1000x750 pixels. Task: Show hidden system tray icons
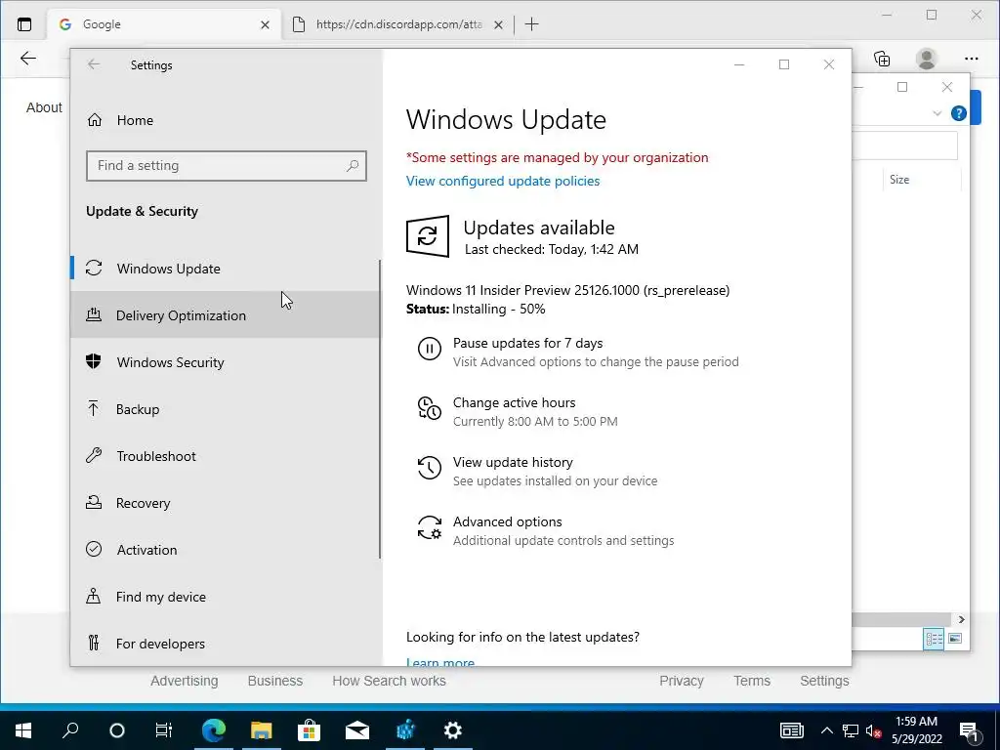pyautogui.click(x=826, y=730)
